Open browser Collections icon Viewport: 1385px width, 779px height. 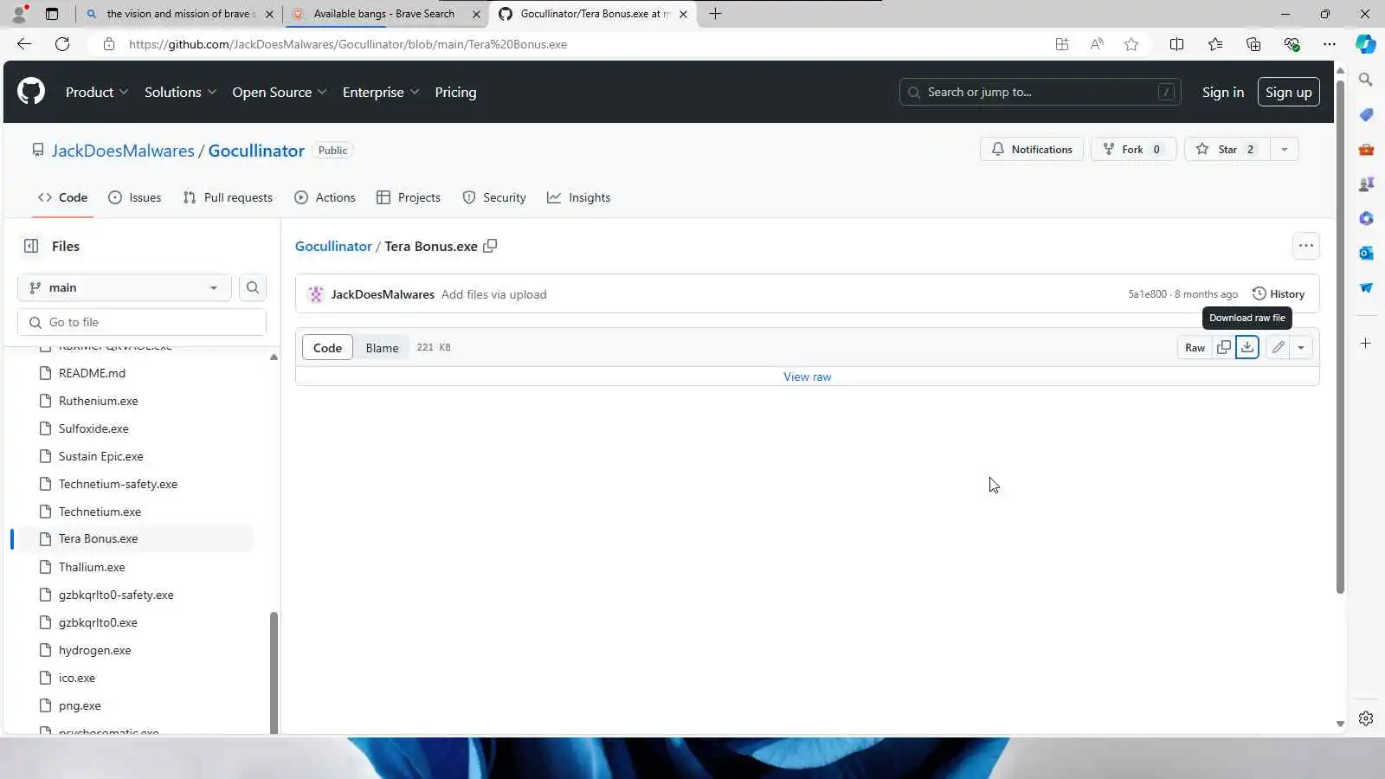tap(1253, 44)
